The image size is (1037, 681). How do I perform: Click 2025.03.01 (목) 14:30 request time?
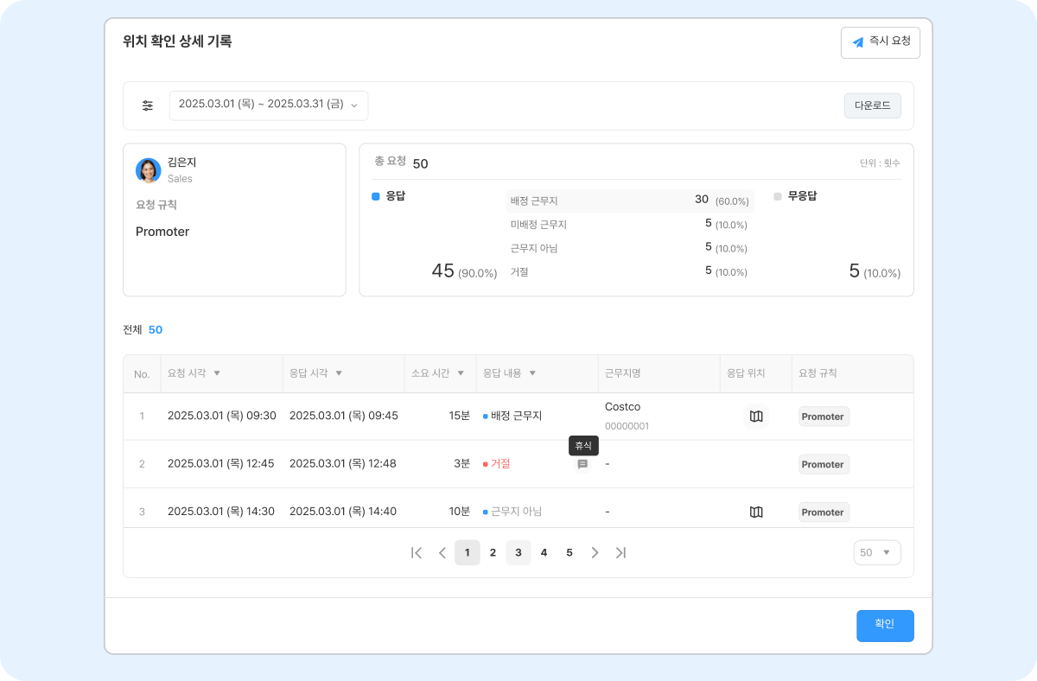click(221, 511)
